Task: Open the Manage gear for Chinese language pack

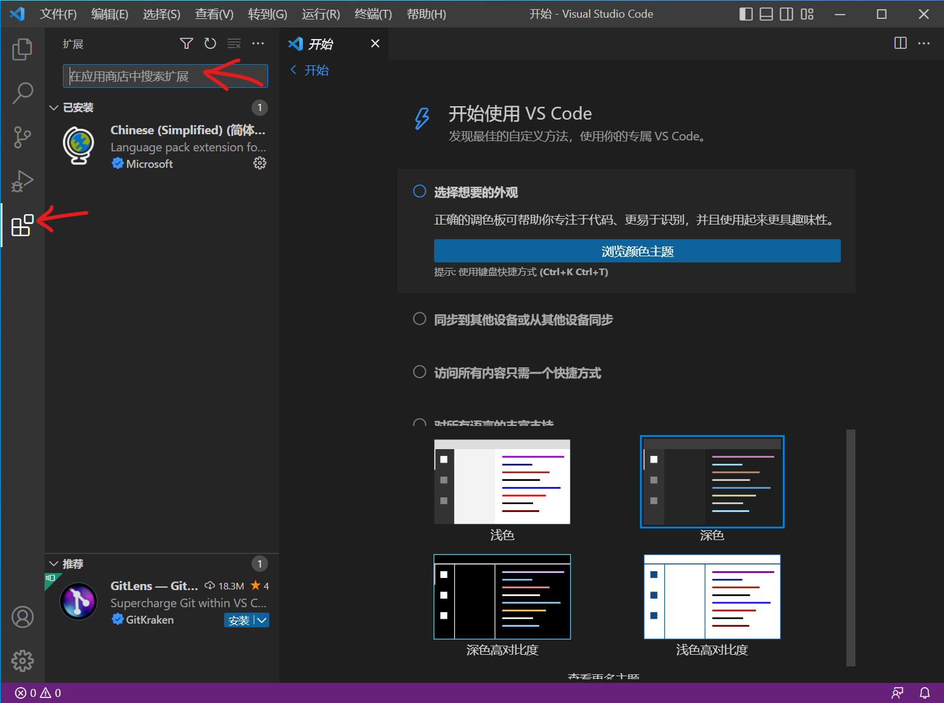Action: 260,163
